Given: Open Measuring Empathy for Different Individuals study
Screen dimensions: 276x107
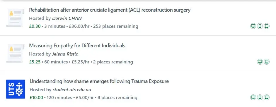Looking at the screenshot, I should pos(77,46).
